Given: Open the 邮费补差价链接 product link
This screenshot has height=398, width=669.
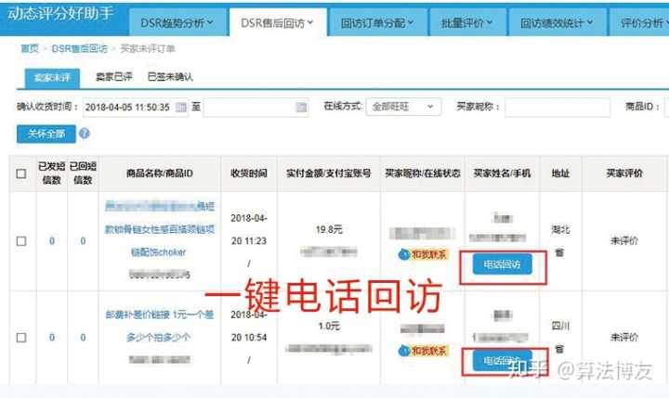Looking at the screenshot, I should 160,326.
